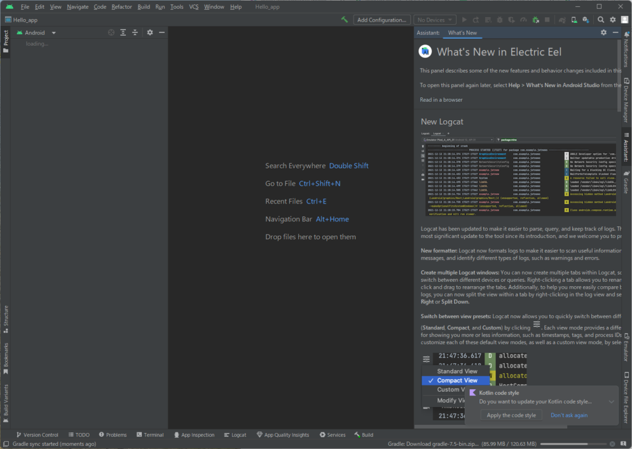Toggle the Project tool window side tab
Screen dimensions: 632x449
pos(6,42)
